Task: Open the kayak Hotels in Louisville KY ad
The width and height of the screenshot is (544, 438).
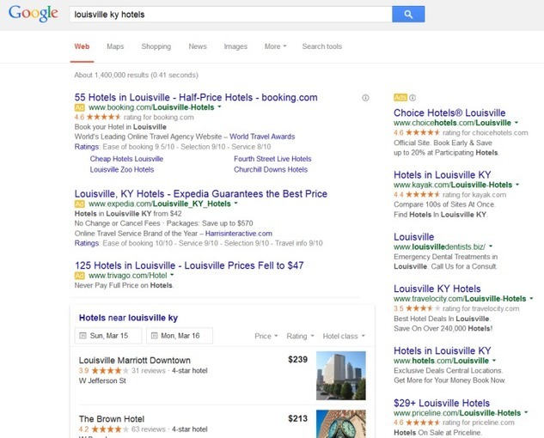Action: [443, 175]
